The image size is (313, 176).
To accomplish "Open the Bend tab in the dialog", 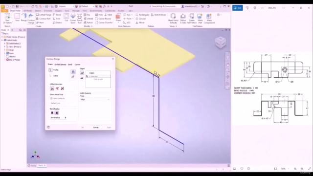I will (70, 65).
